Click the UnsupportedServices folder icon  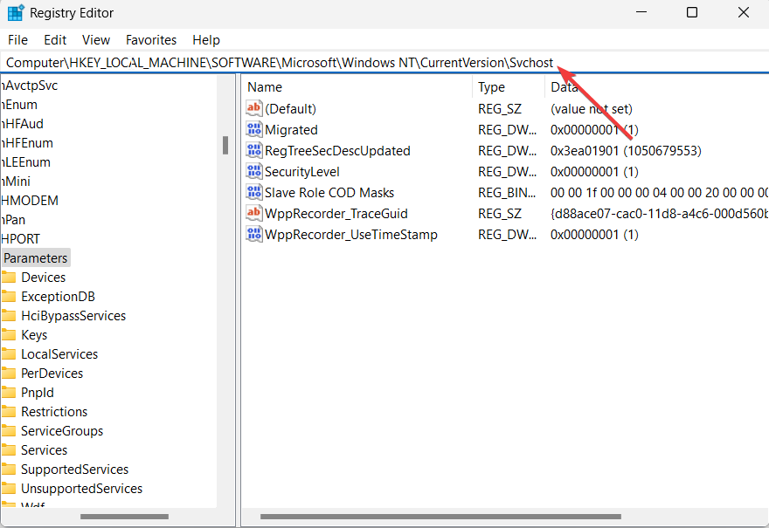tap(9, 489)
